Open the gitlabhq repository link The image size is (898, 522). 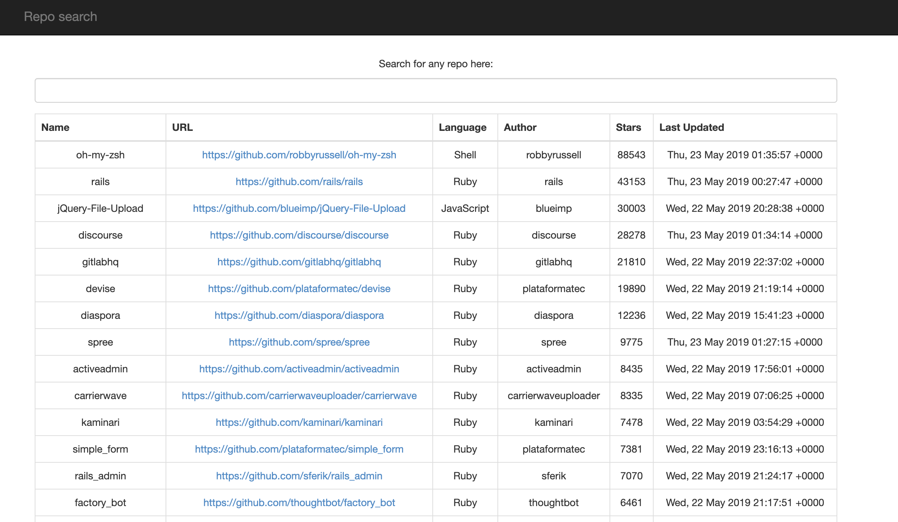click(x=299, y=262)
